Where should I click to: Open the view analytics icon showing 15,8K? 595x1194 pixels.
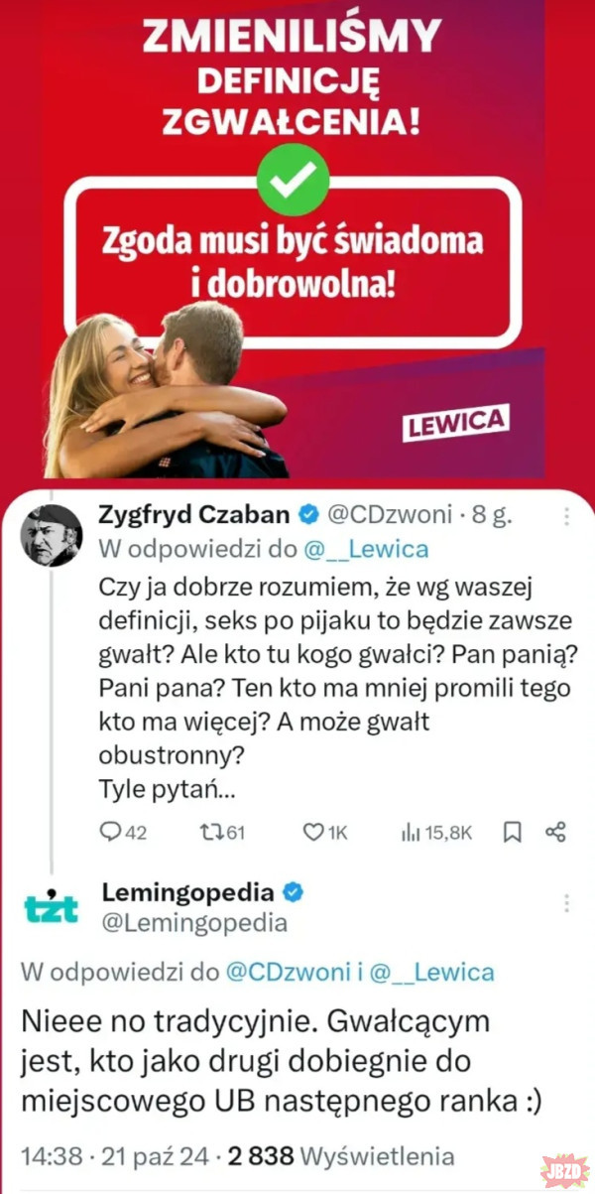[x=412, y=833]
